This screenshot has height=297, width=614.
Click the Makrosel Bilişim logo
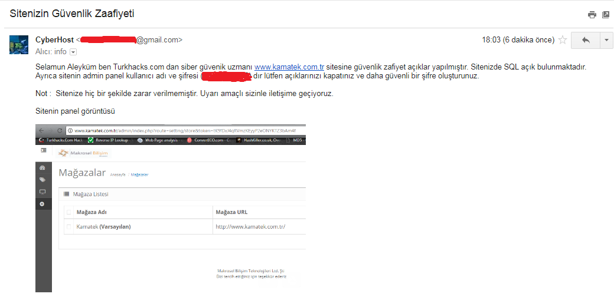click(82, 153)
